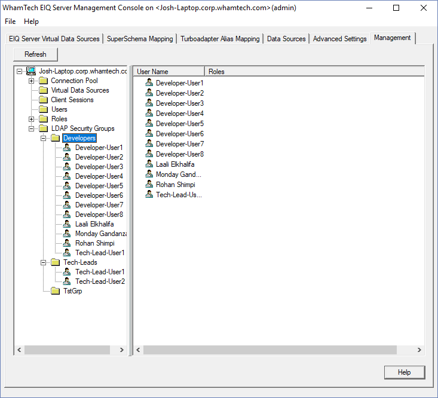Expand the Roles tree node
Screen dimensions: 438x398
[32, 119]
